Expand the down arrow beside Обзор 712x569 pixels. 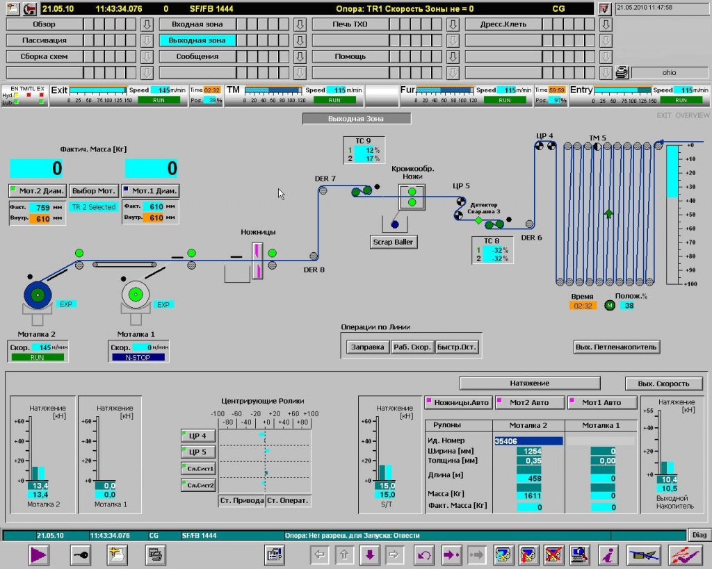pyautogui.click(x=147, y=24)
